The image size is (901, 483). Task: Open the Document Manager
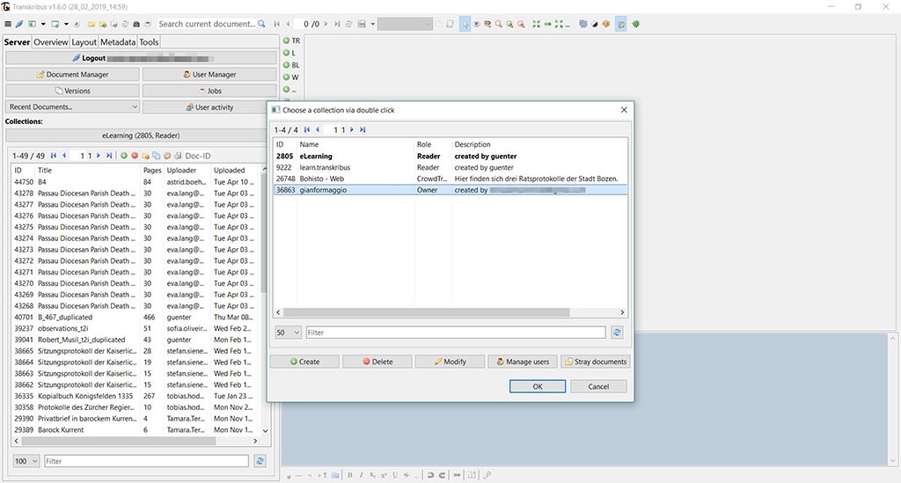click(72, 75)
